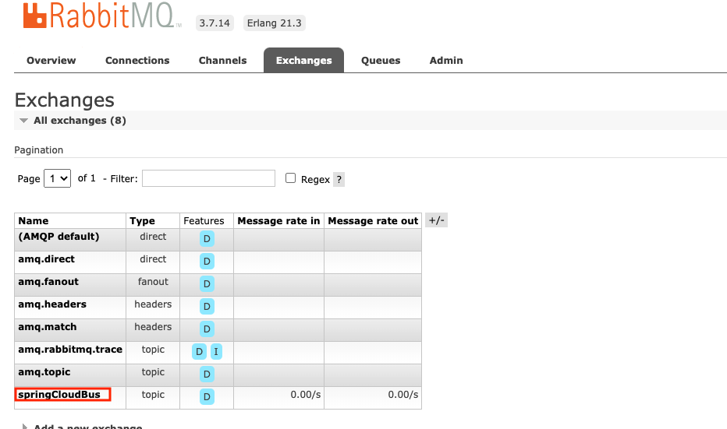The image size is (727, 429).
Task: Switch to the Channels tab
Action: pyautogui.click(x=222, y=61)
